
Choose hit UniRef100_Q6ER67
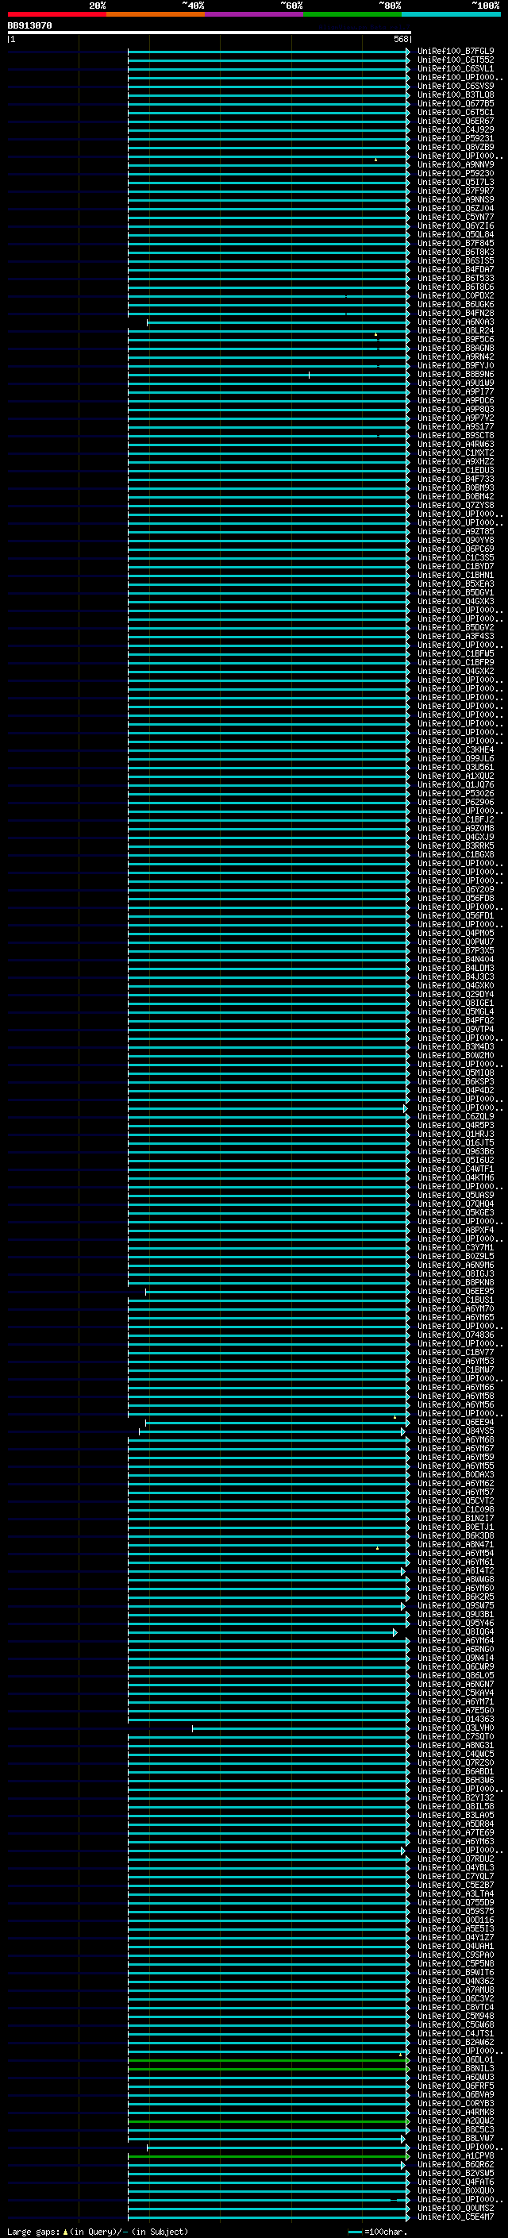pos(455,121)
